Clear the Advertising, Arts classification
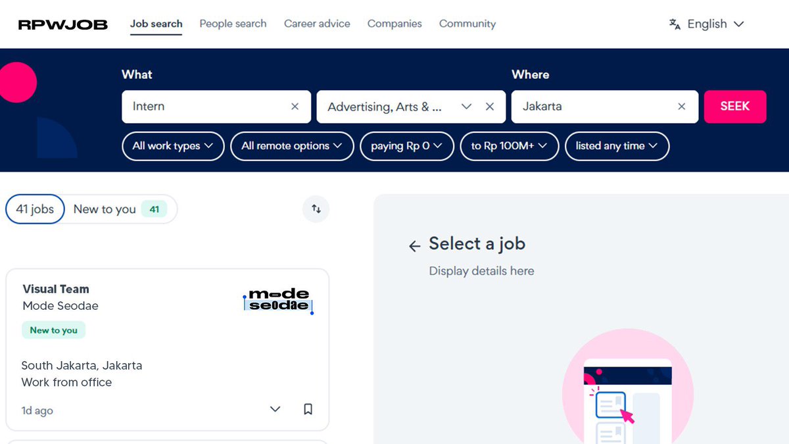The image size is (789, 444). click(x=490, y=107)
